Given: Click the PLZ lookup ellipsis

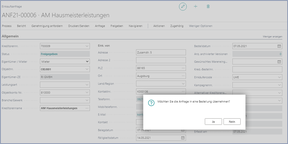Looking at the screenshot, I should [183, 68].
